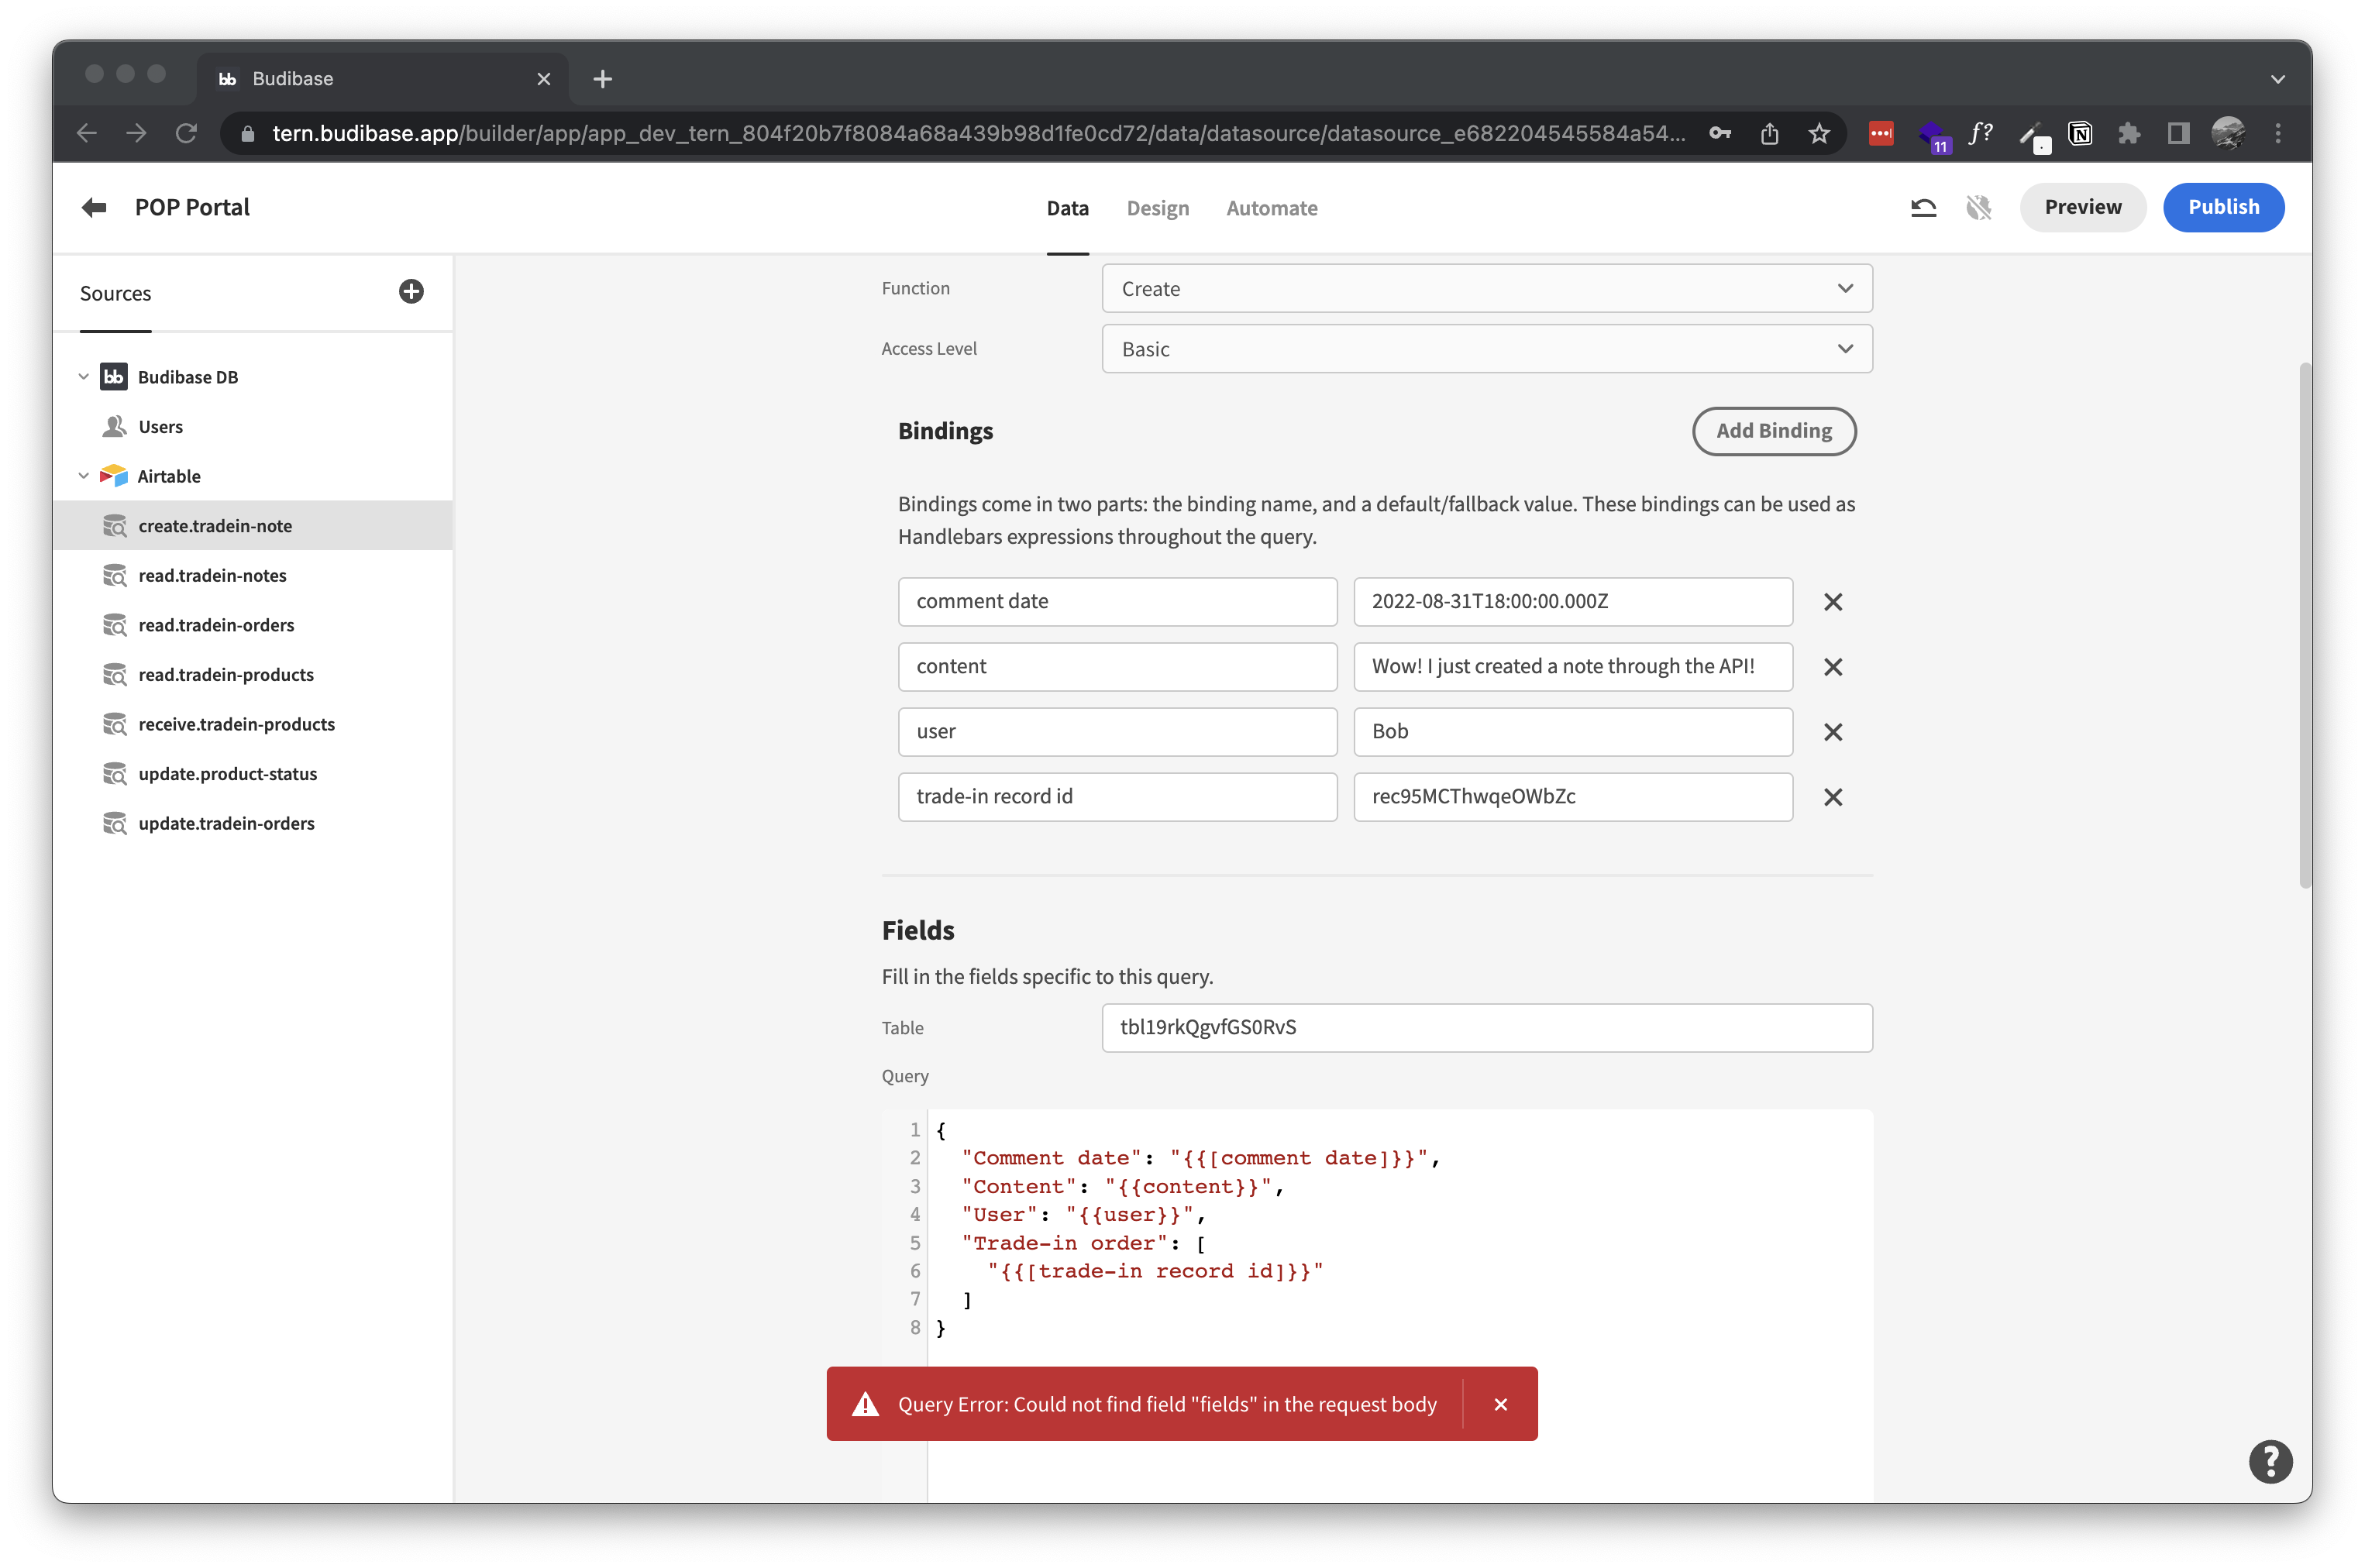
Task: Click the undo icon in the header
Action: point(1923,207)
